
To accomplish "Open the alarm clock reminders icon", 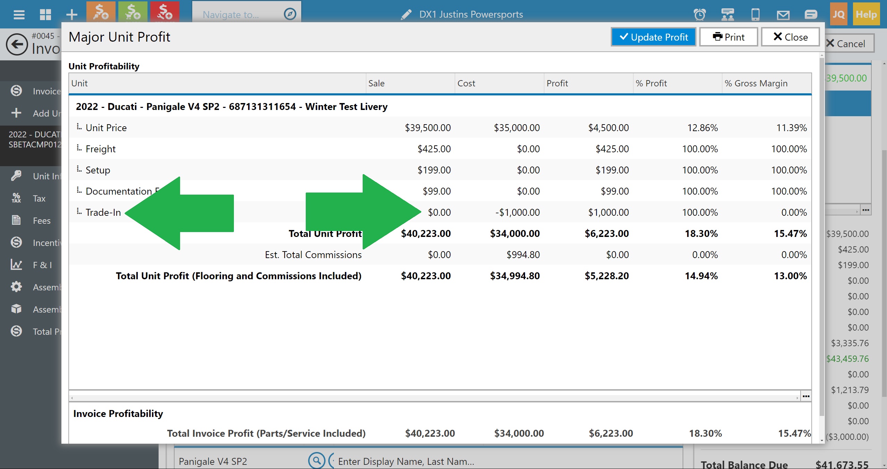I will pyautogui.click(x=700, y=15).
